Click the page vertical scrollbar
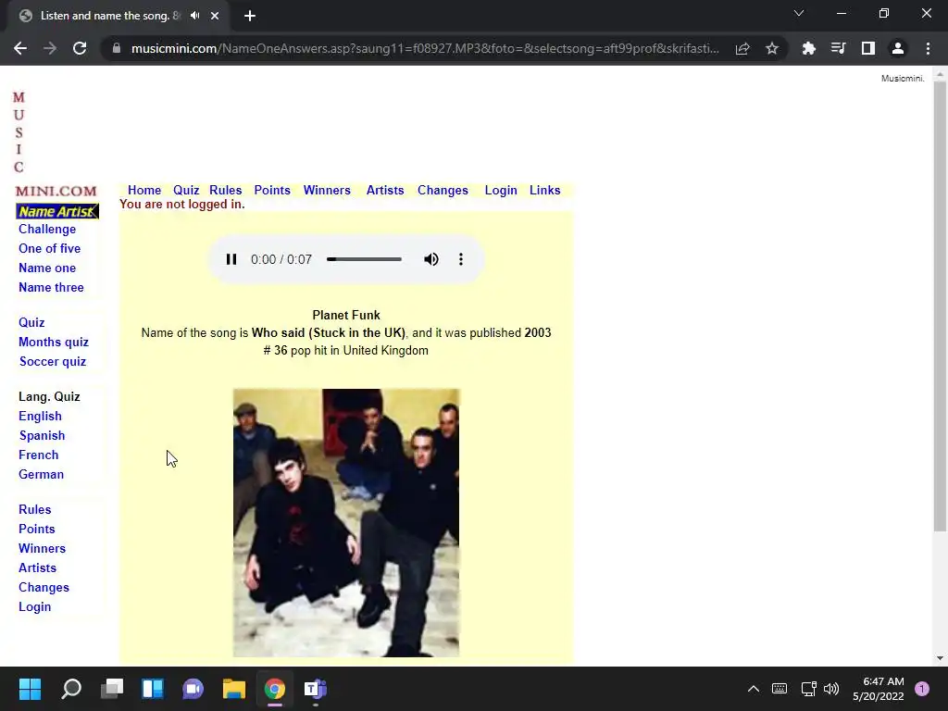The width and height of the screenshot is (948, 711). click(x=940, y=307)
